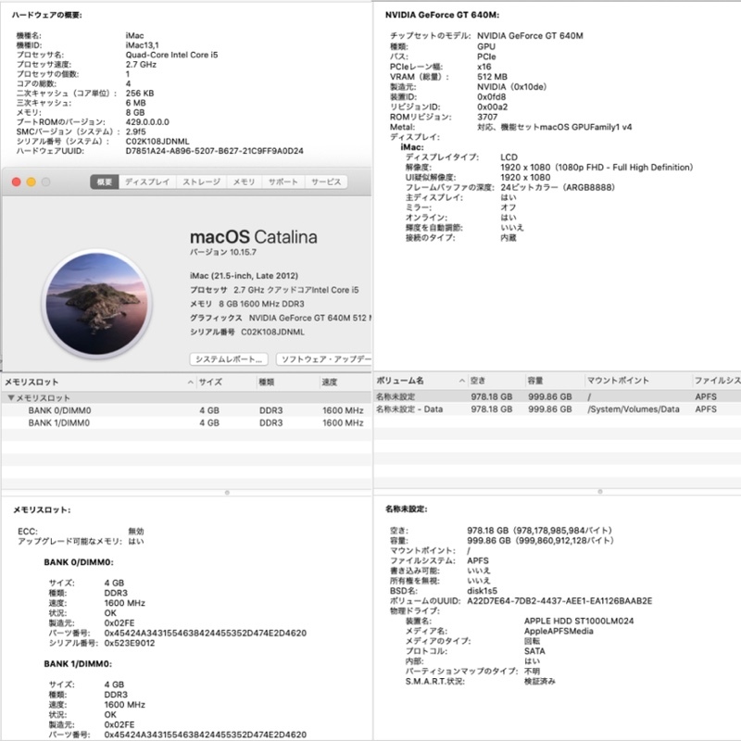Viewport: 741px width, 741px height.
Task: Click the boot ROM version 429.0.0.0.0
Action: pos(147,122)
